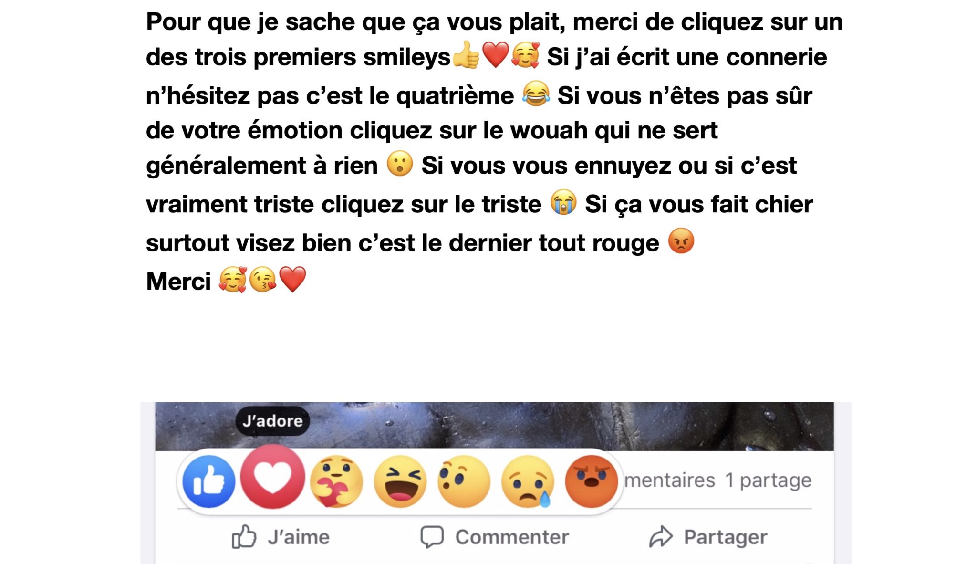This screenshot has height=564, width=977.
Task: Click the surprised emoji after 'à rien'
Action: point(399,164)
